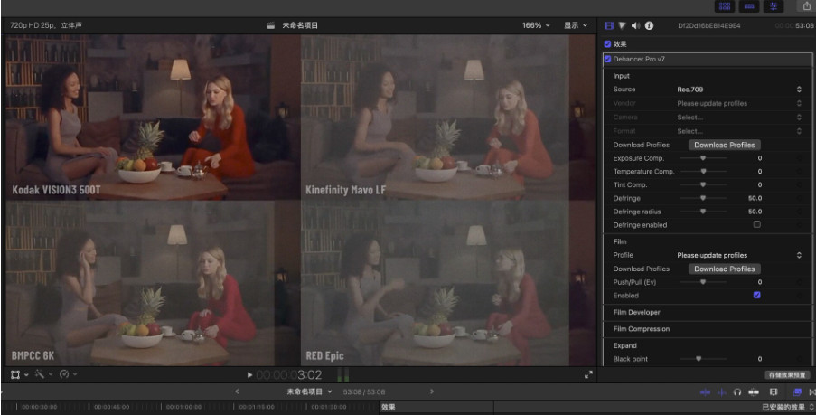Open the Share export icon
Screen dimensions: 816x415
[x=806, y=5]
